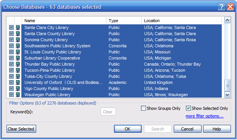Click the icon beside Tulsa-City County Library
237x140 pixels.
click(18, 76)
